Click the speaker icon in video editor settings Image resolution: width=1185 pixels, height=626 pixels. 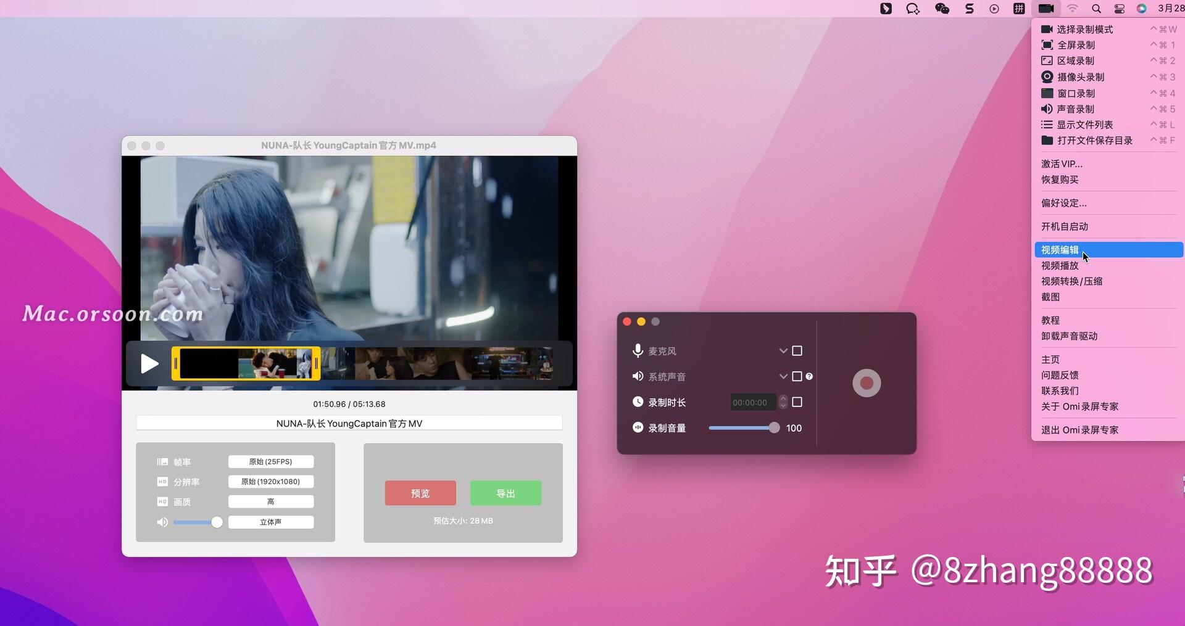(x=162, y=522)
